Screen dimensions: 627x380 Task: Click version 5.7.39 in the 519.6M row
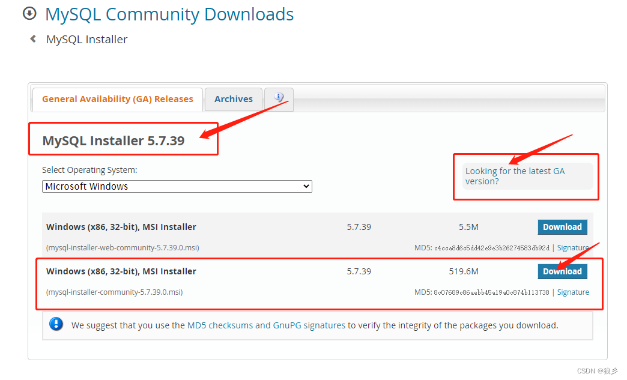(x=359, y=271)
